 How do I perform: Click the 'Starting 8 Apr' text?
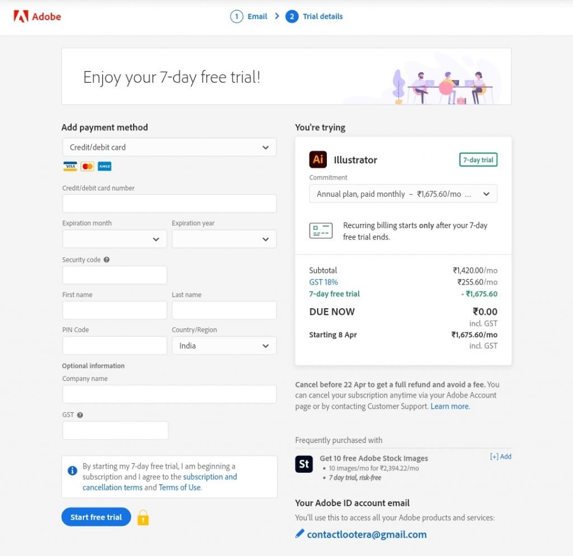coord(333,334)
